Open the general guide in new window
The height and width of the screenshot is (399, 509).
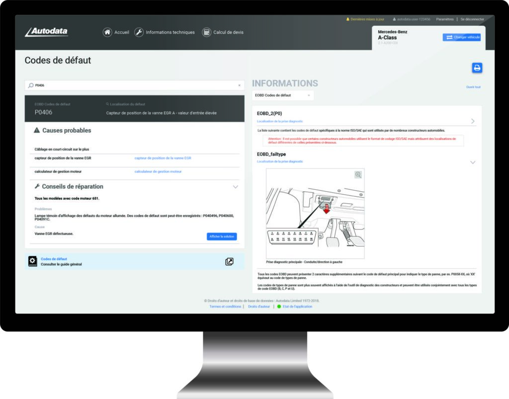[229, 261]
